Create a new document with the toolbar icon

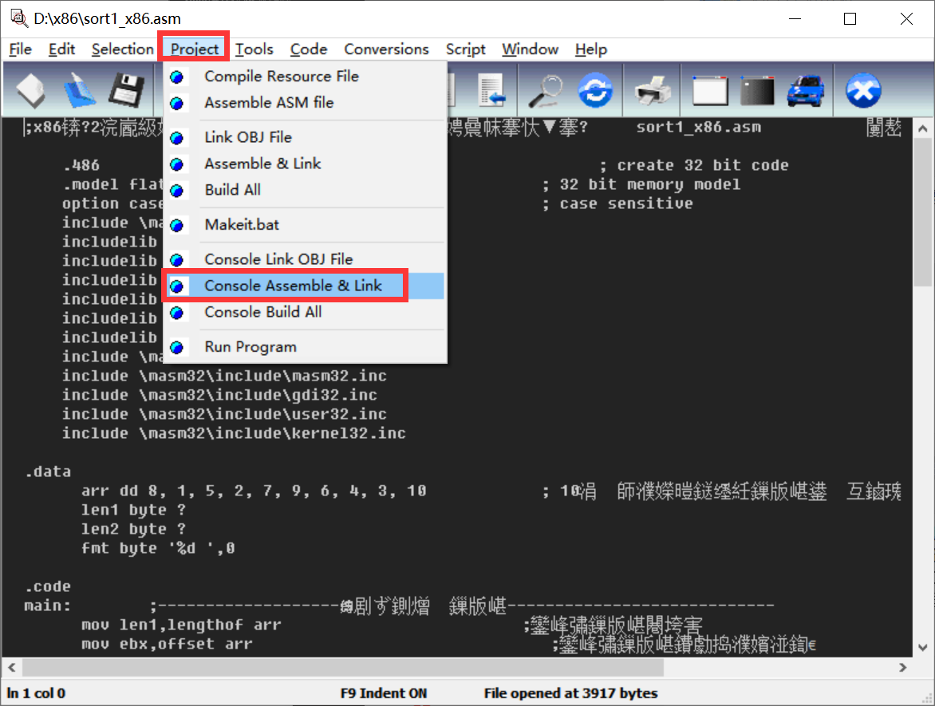click(x=30, y=89)
